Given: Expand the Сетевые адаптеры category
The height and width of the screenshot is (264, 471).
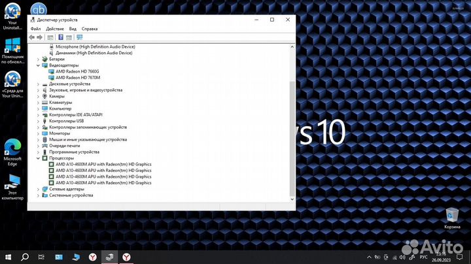Looking at the screenshot, I should pyautogui.click(x=38, y=190).
